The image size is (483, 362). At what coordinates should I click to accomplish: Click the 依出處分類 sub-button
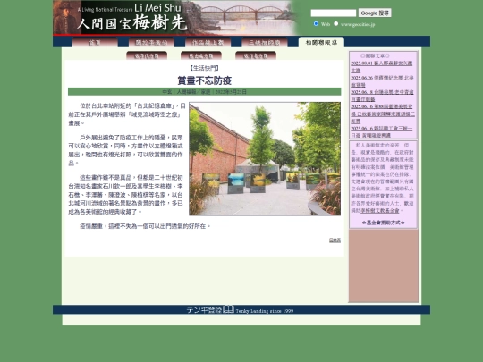click(x=201, y=55)
